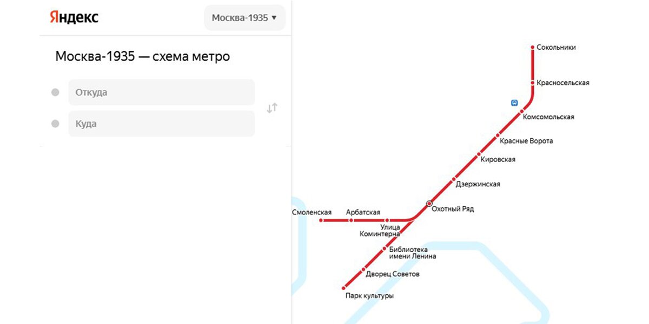Select the Красносельская station marker
This screenshot has height=324, width=649.
click(533, 83)
